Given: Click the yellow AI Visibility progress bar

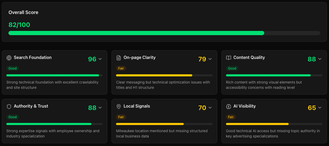Looking at the screenshot, I should tap(257, 124).
